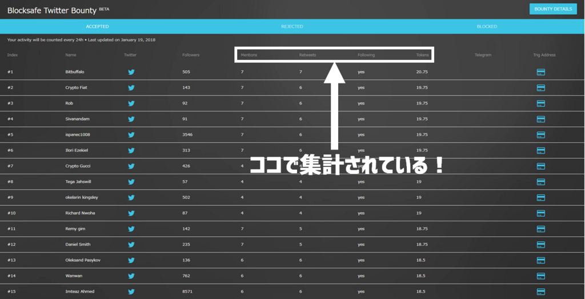Switch to the BLOCKED tab

coord(487,26)
